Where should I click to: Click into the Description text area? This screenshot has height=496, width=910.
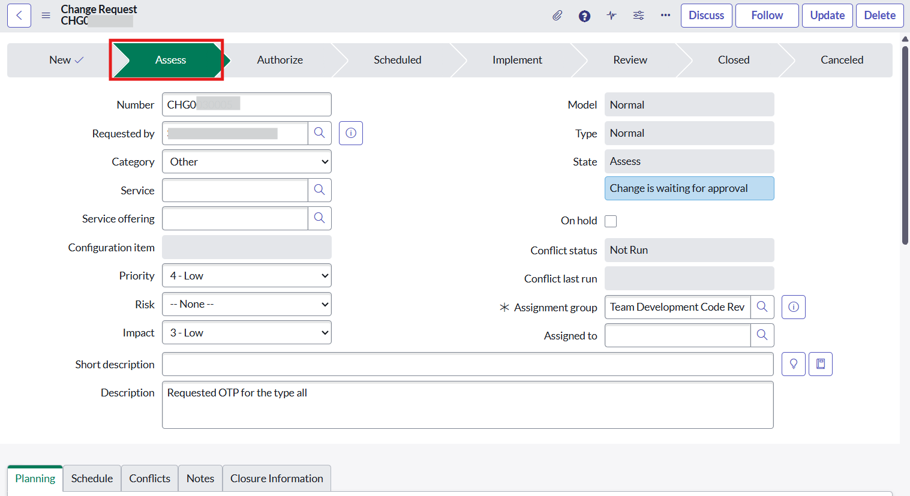pos(468,405)
